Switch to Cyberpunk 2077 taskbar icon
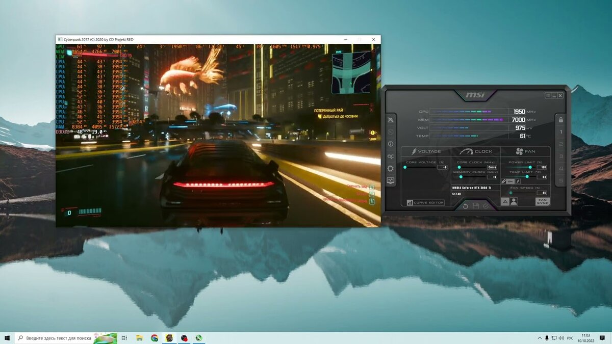The image size is (612, 344). pos(169,338)
